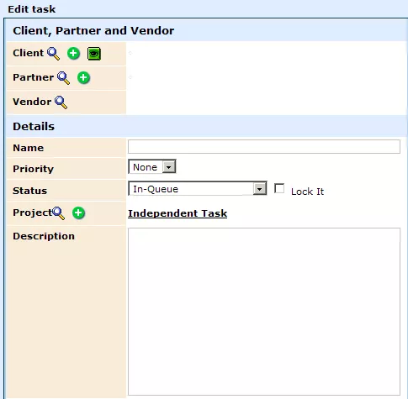
Task: Open project search magnifier icon
Action: coord(58,213)
